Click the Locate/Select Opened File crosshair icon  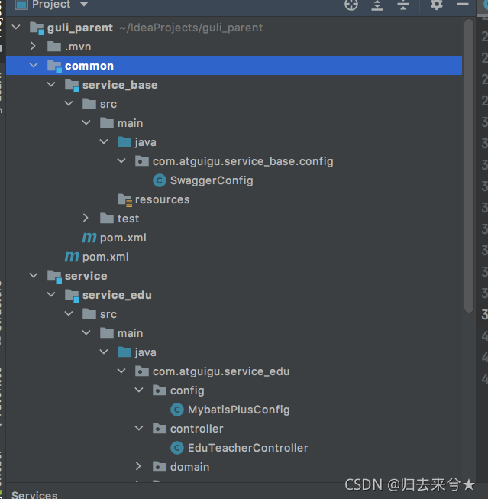[351, 5]
